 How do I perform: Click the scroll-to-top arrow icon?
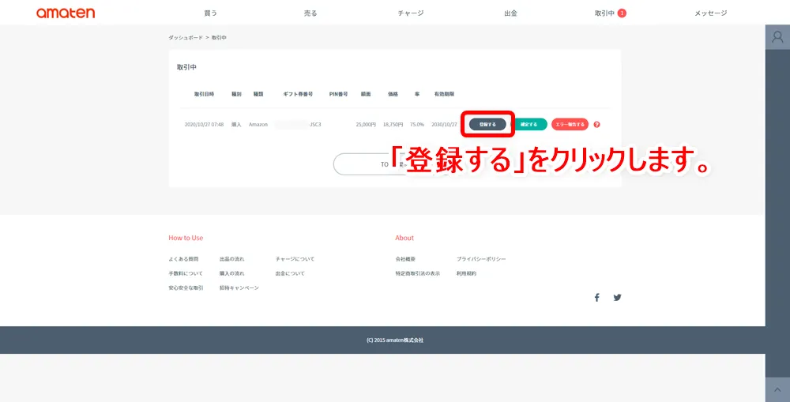point(777,390)
